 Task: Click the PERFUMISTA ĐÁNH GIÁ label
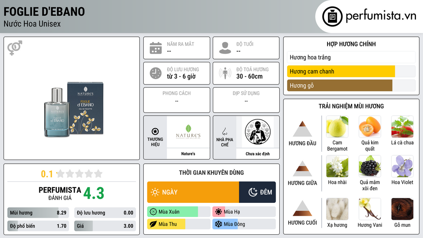(x=60, y=193)
